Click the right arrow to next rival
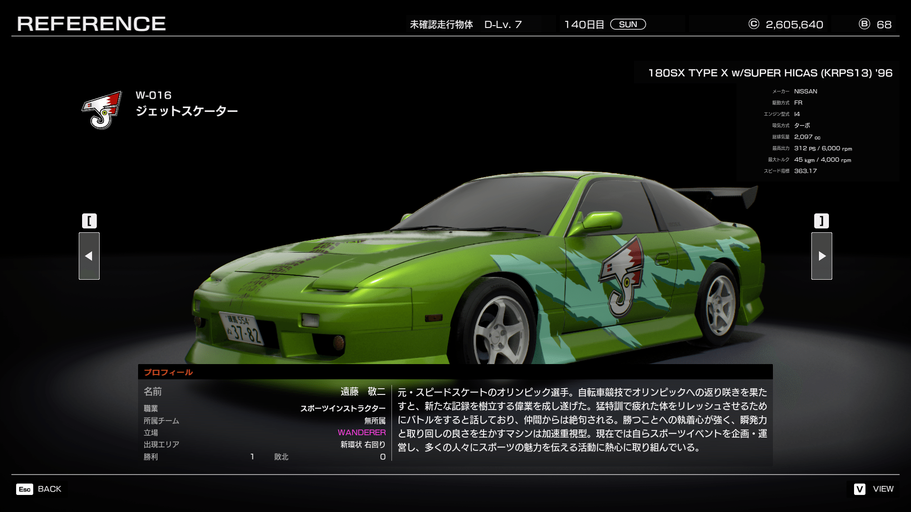This screenshot has width=911, height=512. pyautogui.click(x=821, y=256)
